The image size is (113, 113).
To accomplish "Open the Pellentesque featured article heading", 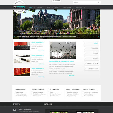I will point(62,61).
